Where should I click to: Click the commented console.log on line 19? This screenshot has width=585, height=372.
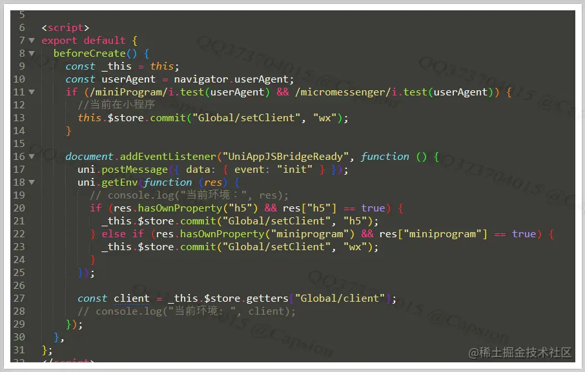[x=189, y=195]
